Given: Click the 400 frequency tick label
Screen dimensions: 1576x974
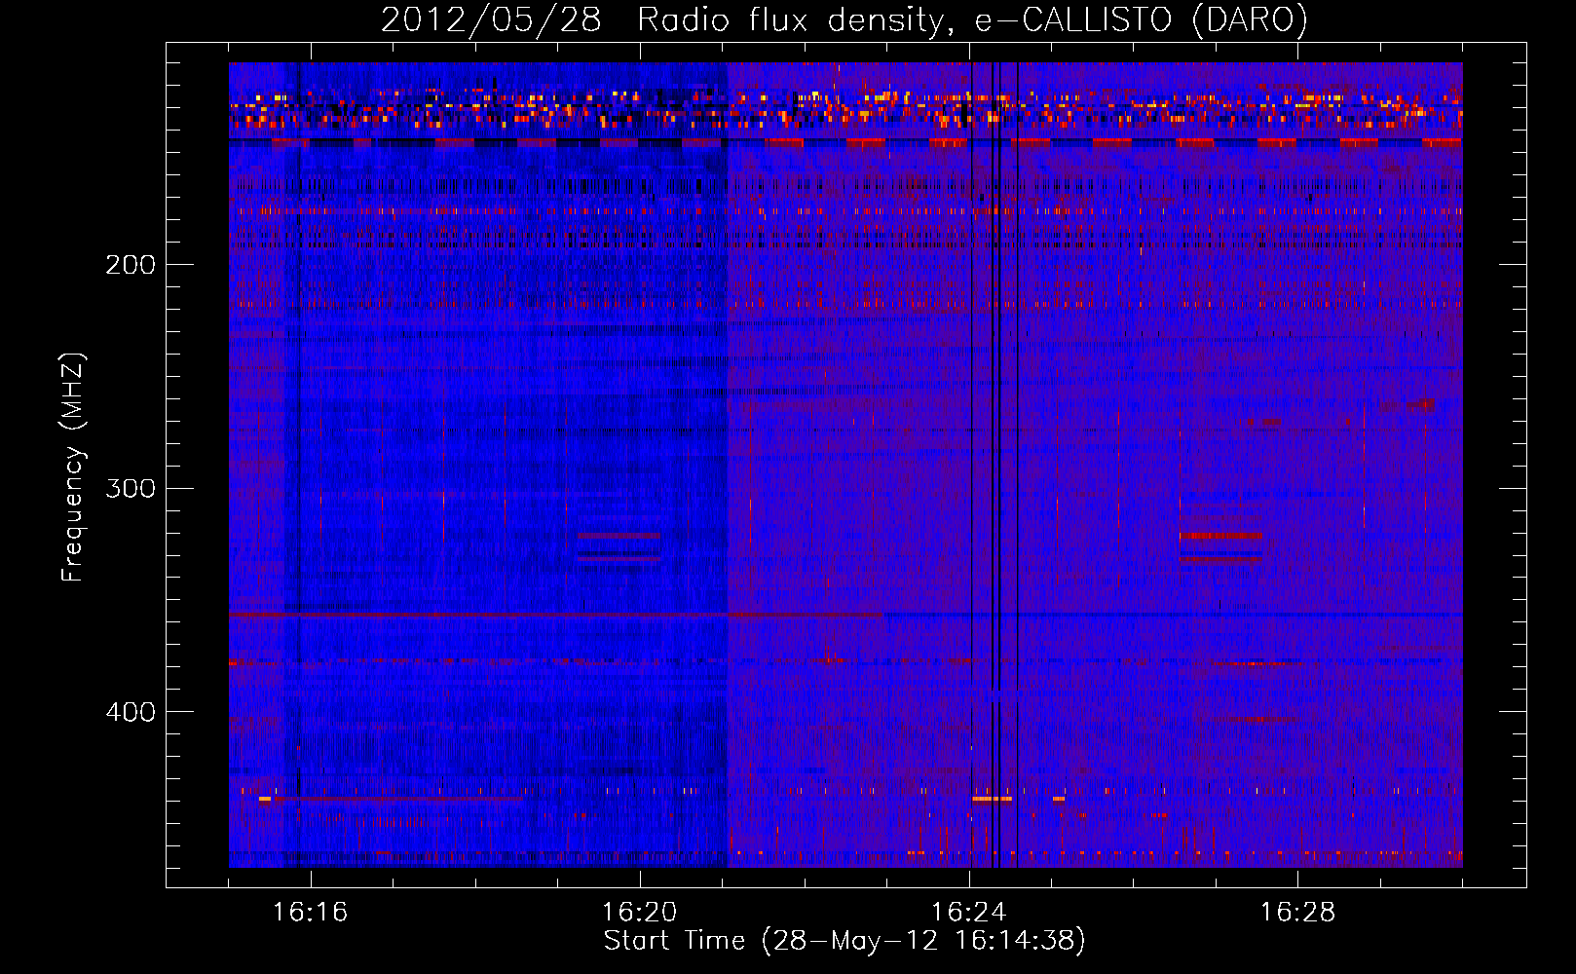Looking at the screenshot, I should tap(131, 712).
